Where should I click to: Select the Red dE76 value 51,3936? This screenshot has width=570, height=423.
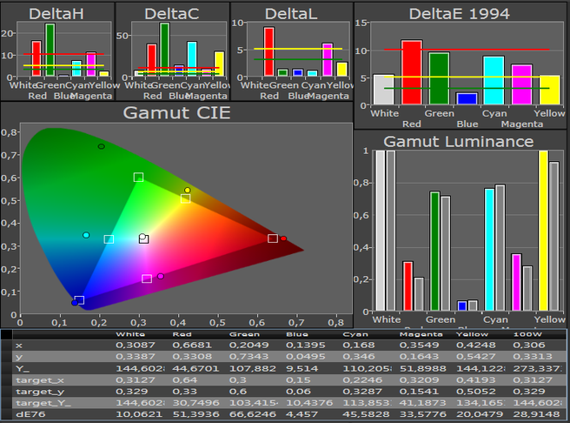(x=196, y=414)
